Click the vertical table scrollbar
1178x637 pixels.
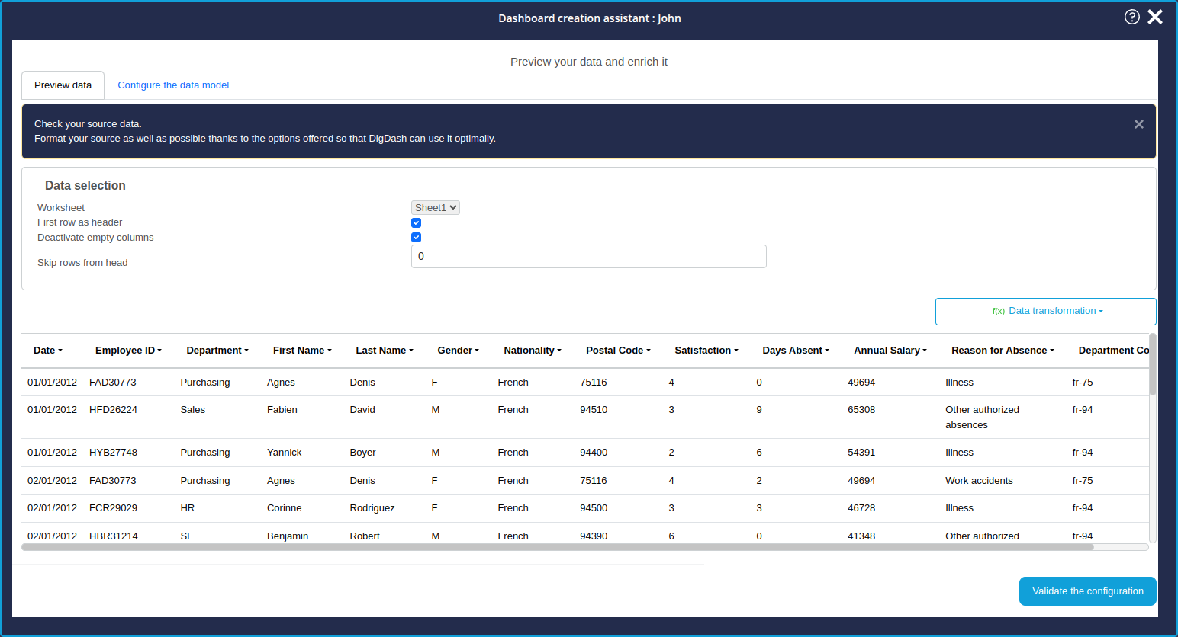coord(1152,366)
